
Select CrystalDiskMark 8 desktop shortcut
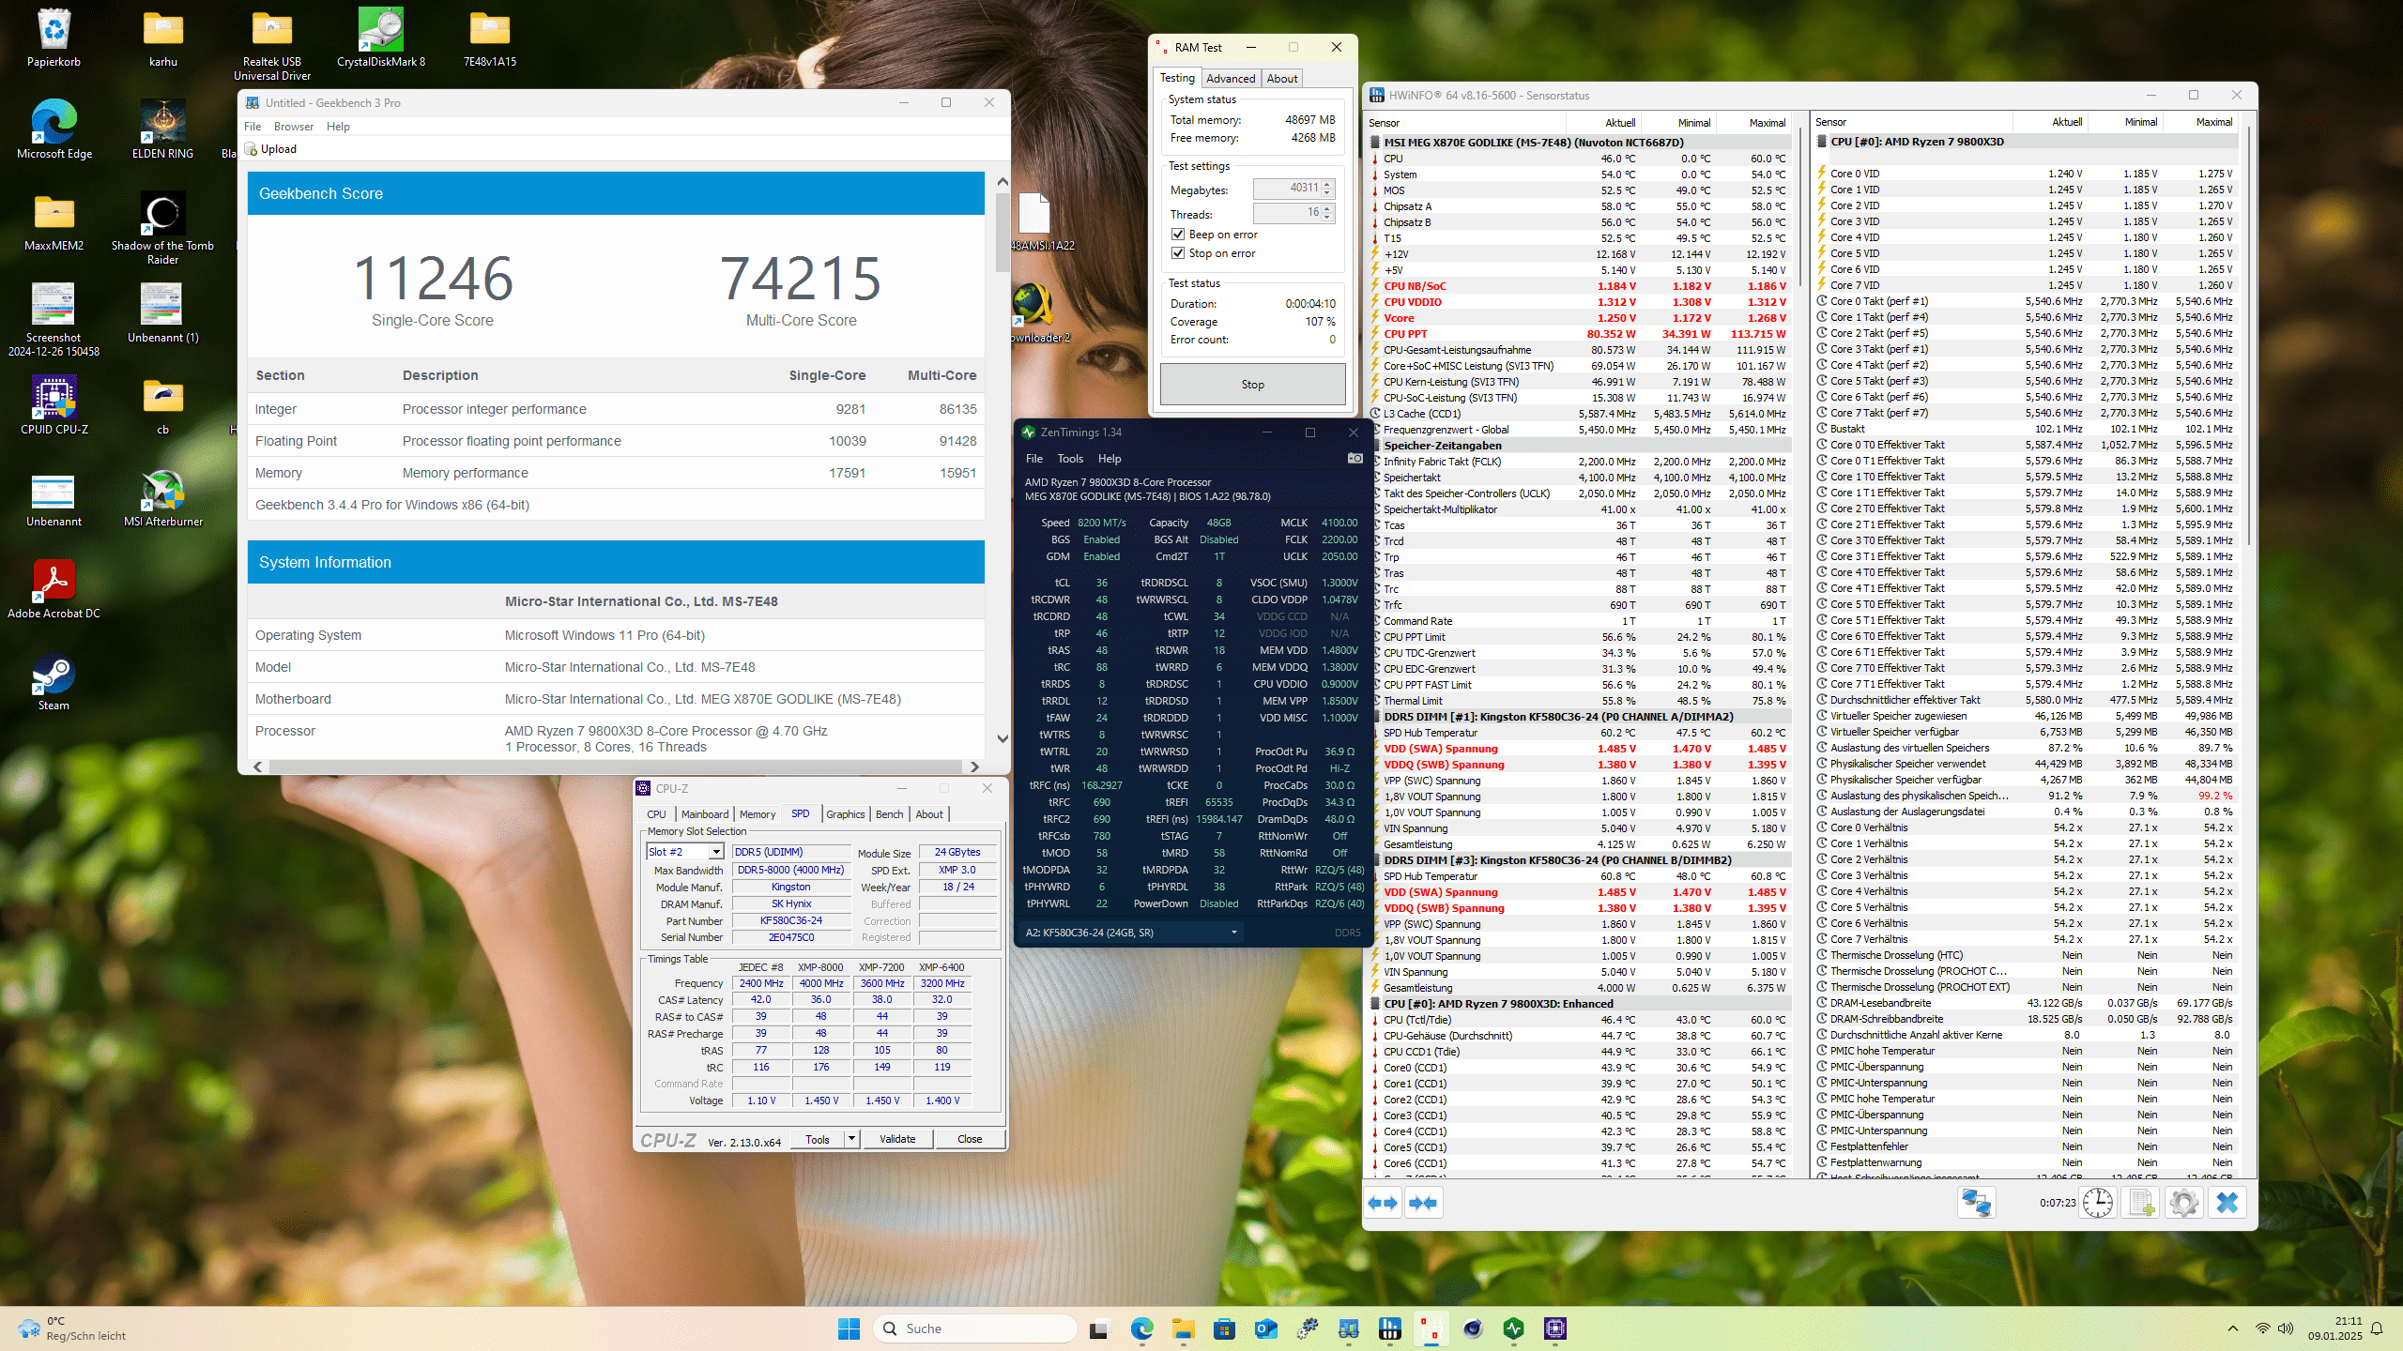pos(381,38)
